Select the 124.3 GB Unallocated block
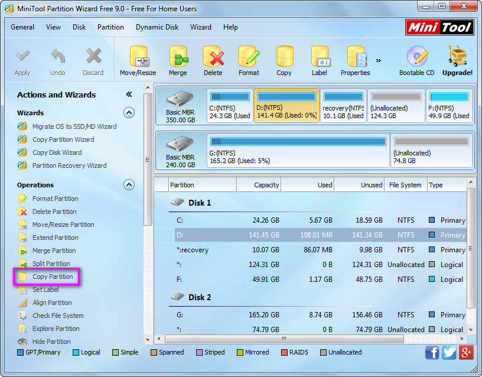The width and height of the screenshot is (482, 377). pyautogui.click(x=396, y=106)
